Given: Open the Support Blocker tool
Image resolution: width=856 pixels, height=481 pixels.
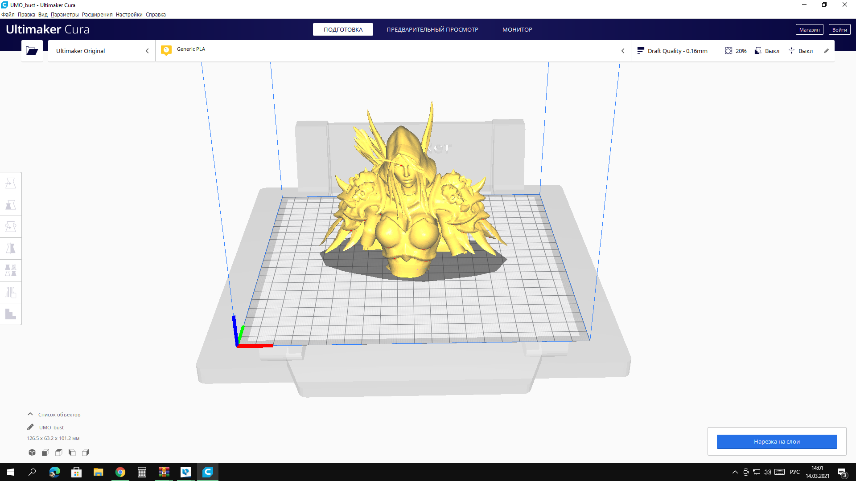Looking at the screenshot, I should point(11,292).
